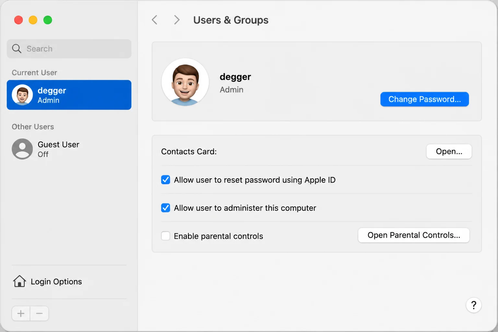Click the Users & Groups title
Viewport: 498px width, 332px height.
point(231,20)
